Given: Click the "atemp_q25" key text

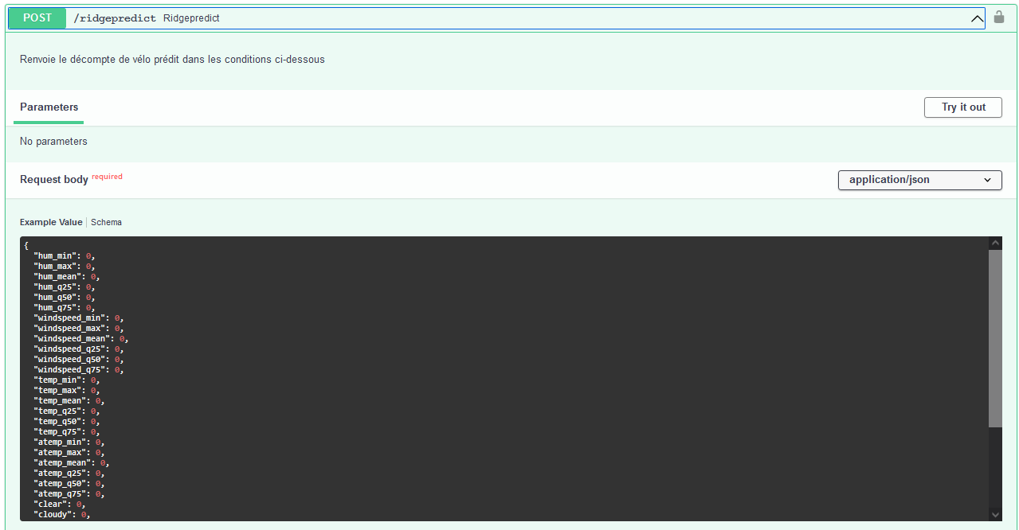Looking at the screenshot, I should pyautogui.click(x=60, y=473).
